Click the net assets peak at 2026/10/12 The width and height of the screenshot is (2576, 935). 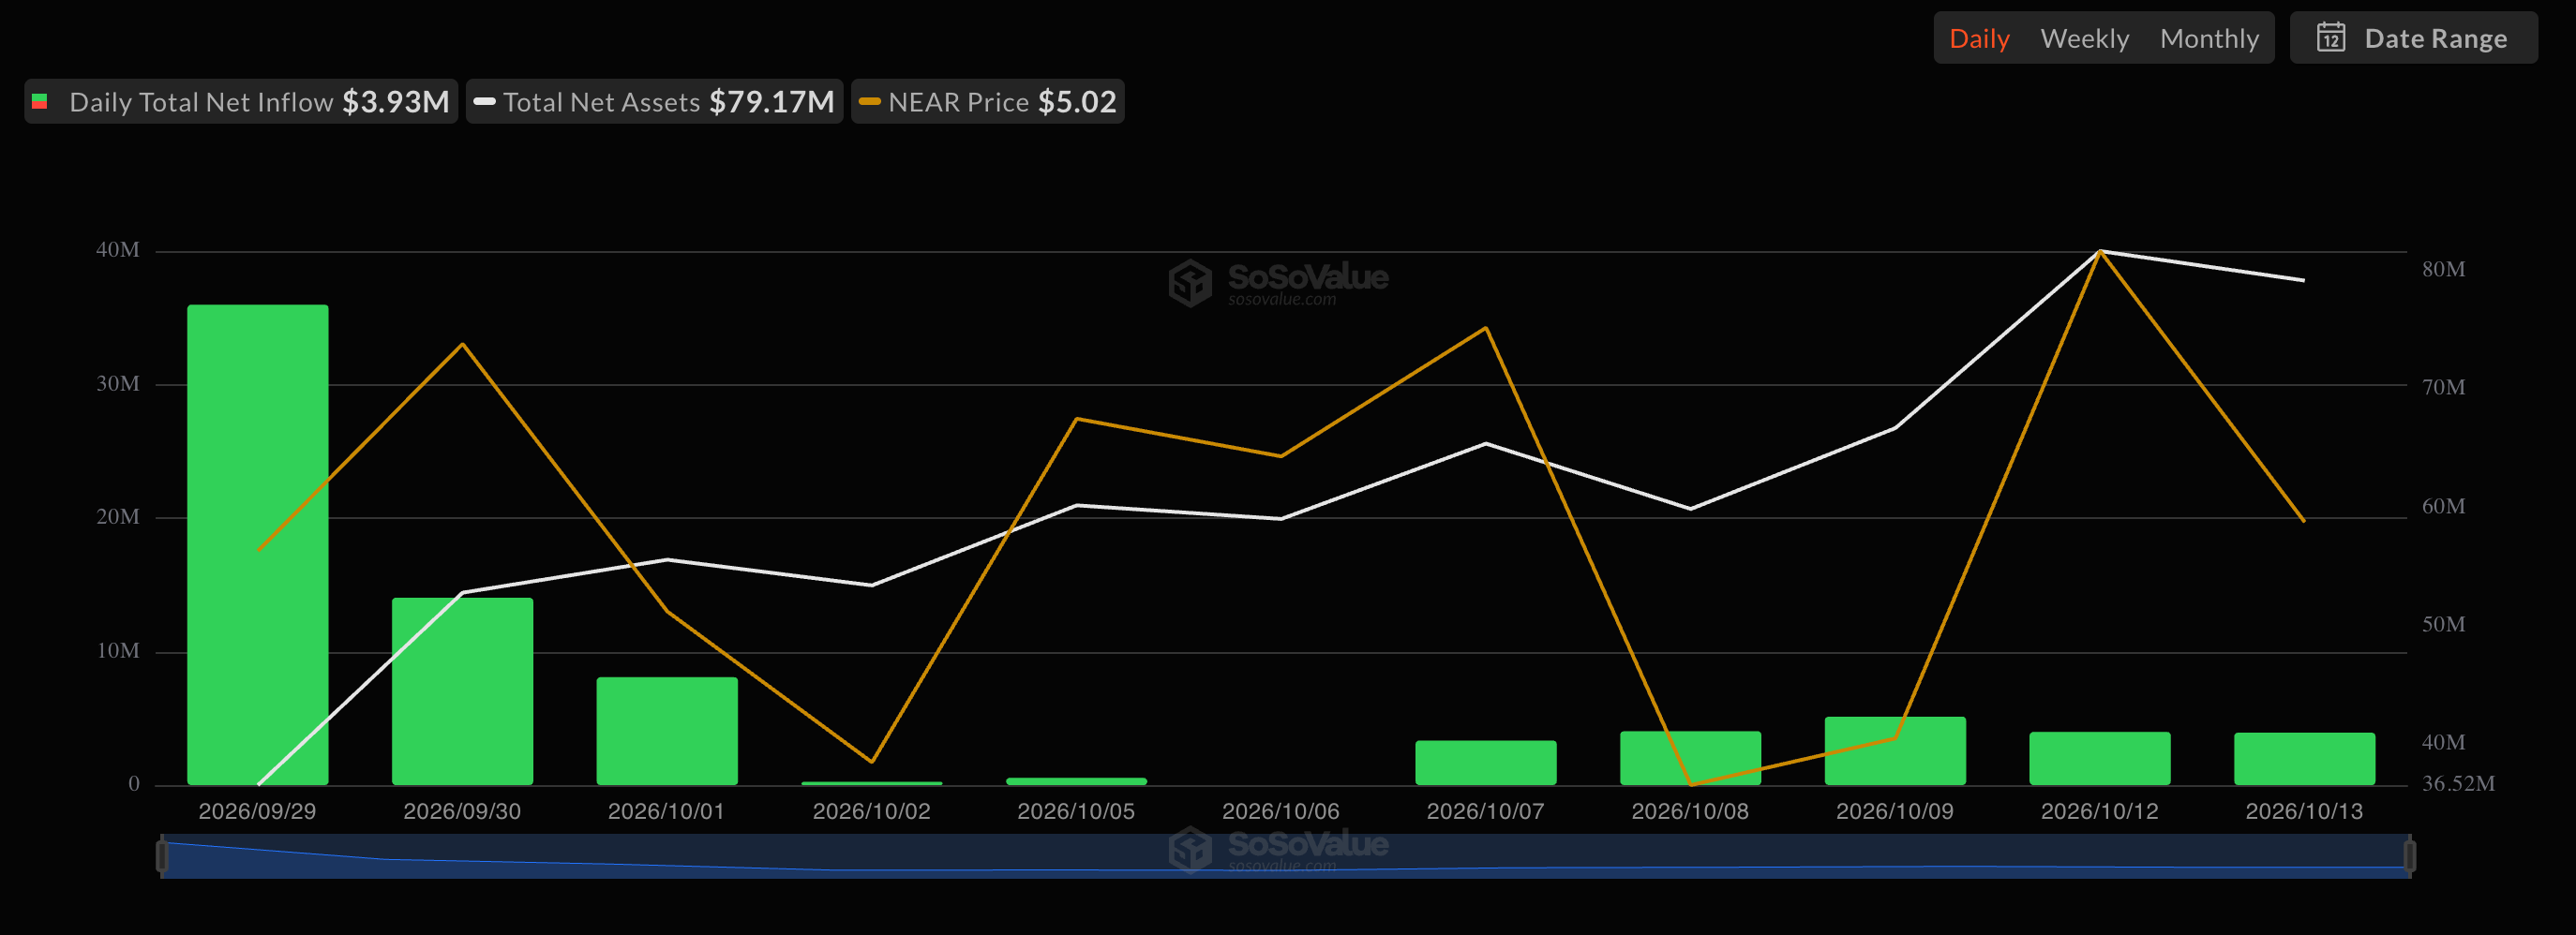click(x=2100, y=251)
